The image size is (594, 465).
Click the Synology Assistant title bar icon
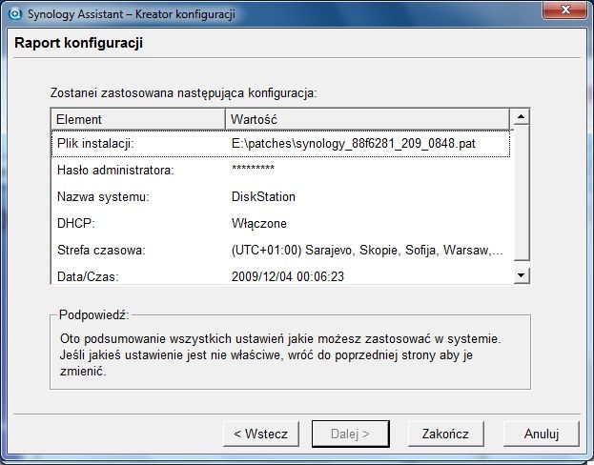point(15,14)
